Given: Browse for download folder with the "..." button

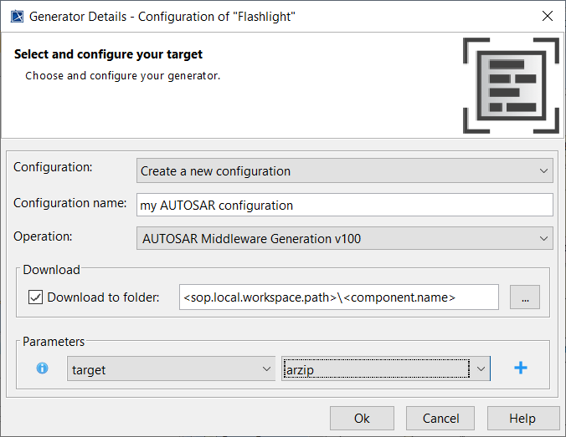Looking at the screenshot, I should click(525, 297).
